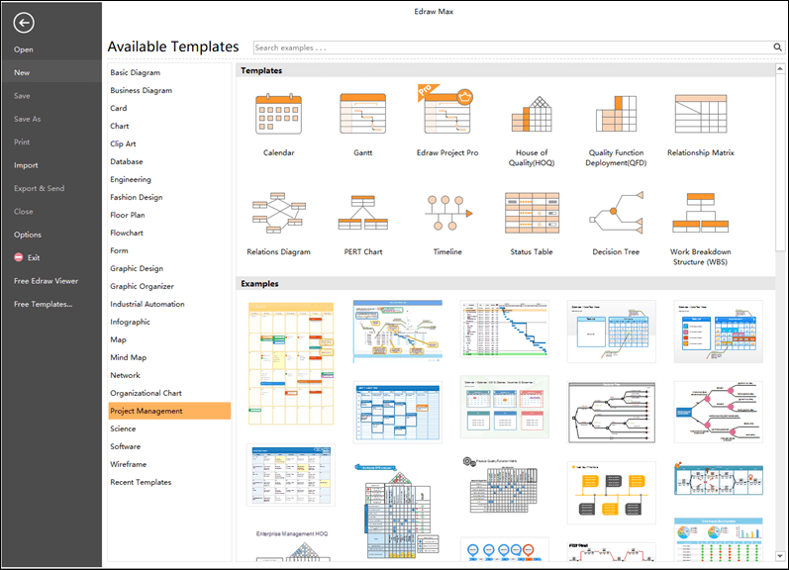Select Project Management category
This screenshot has height=570, width=789.
coord(169,411)
